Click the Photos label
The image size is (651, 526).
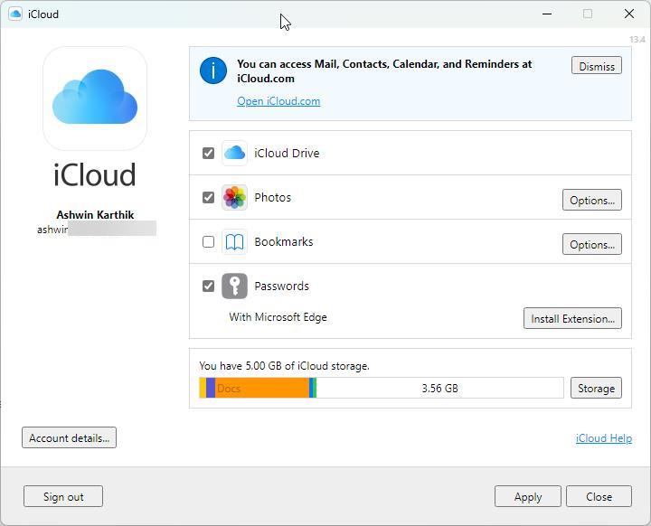[272, 197]
